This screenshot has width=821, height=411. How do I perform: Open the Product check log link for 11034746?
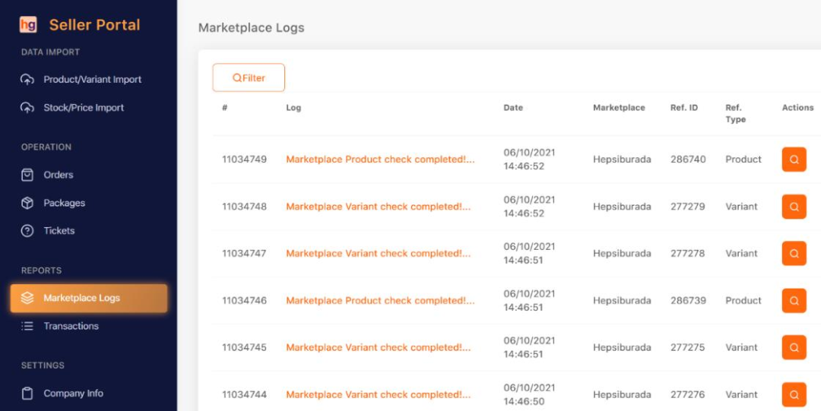[380, 301]
